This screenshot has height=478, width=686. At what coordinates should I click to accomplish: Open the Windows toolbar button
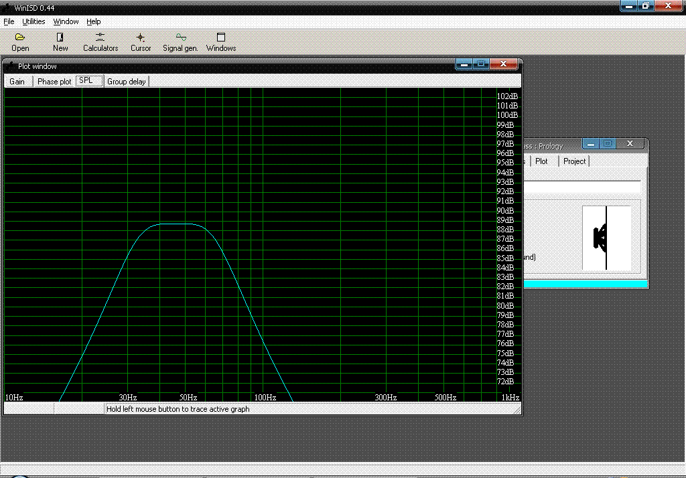[221, 38]
